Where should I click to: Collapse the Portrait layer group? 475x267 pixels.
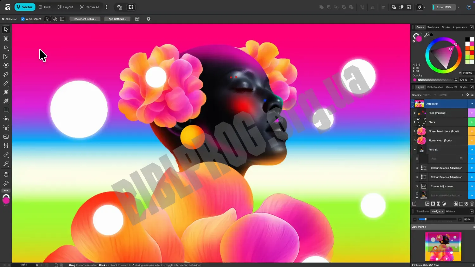(x=415, y=149)
